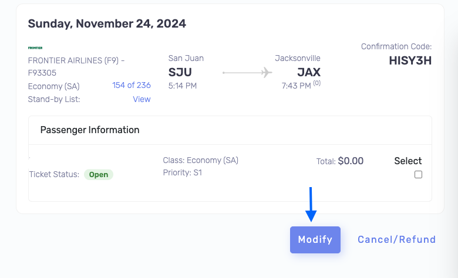458x278 pixels.
Task: Click the JAX arrival airport code
Action: tap(309, 72)
